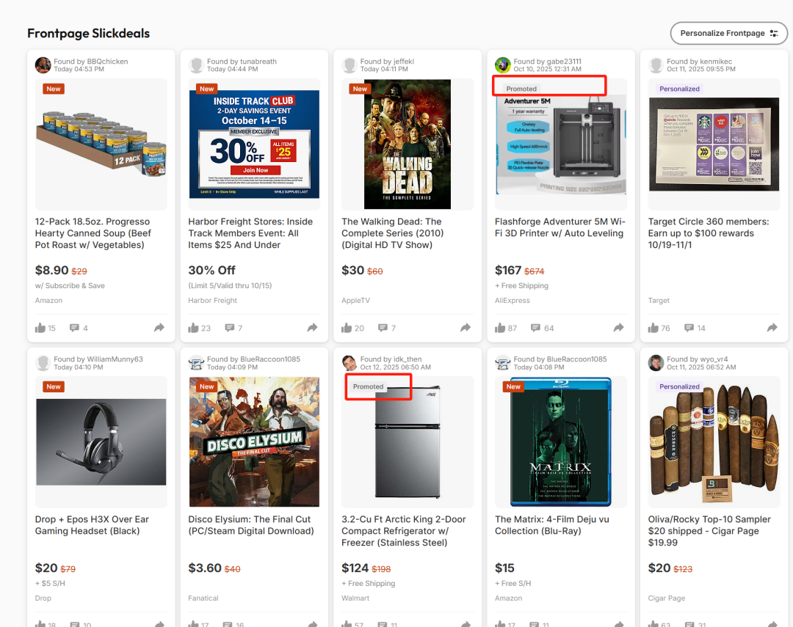Open comments on the Flashforge printer deal

point(535,328)
